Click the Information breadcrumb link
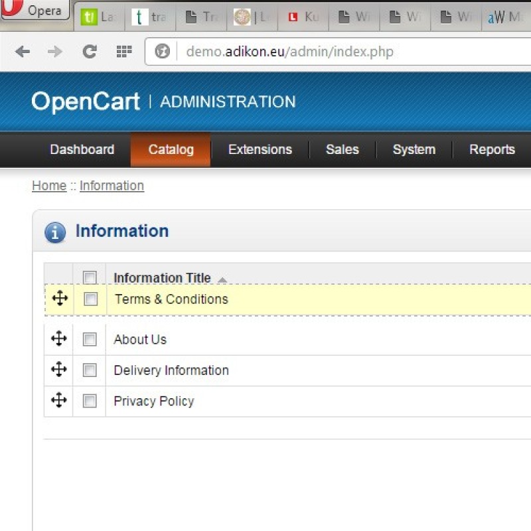The image size is (531, 531). tap(112, 186)
